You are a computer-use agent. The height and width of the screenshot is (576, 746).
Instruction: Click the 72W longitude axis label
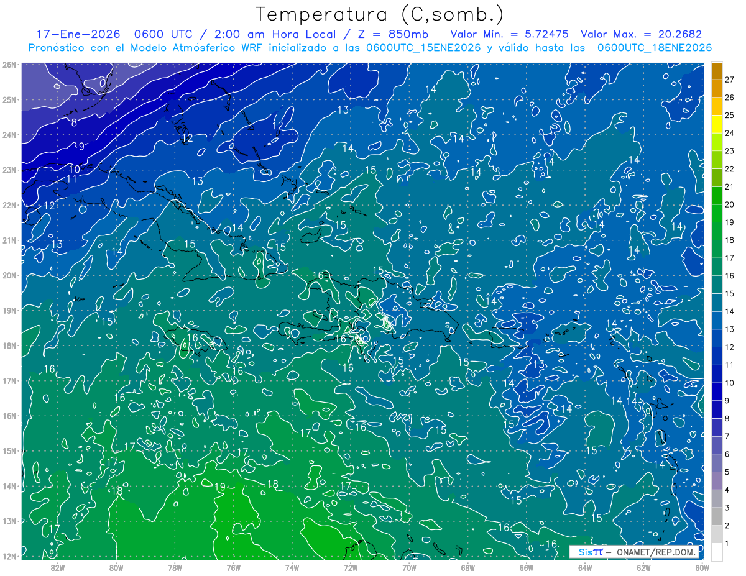tap(351, 567)
